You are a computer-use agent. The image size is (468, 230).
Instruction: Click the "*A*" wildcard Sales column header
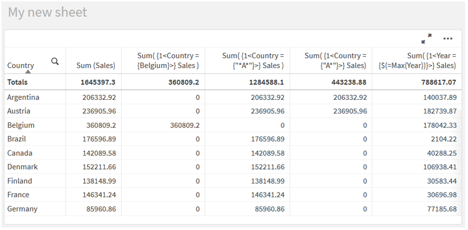pyautogui.click(x=248, y=60)
